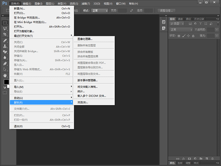The height and width of the screenshot is (166, 221).
Task: Select the Pen tool
Action: [x=5, y=64]
